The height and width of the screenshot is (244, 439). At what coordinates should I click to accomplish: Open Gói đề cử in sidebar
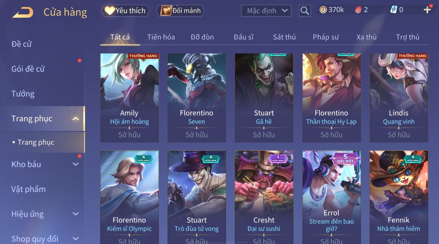28,69
